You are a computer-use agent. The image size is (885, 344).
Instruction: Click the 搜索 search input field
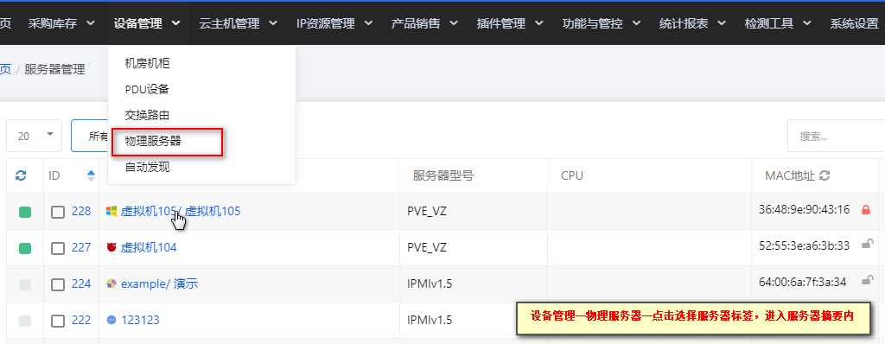click(836, 137)
